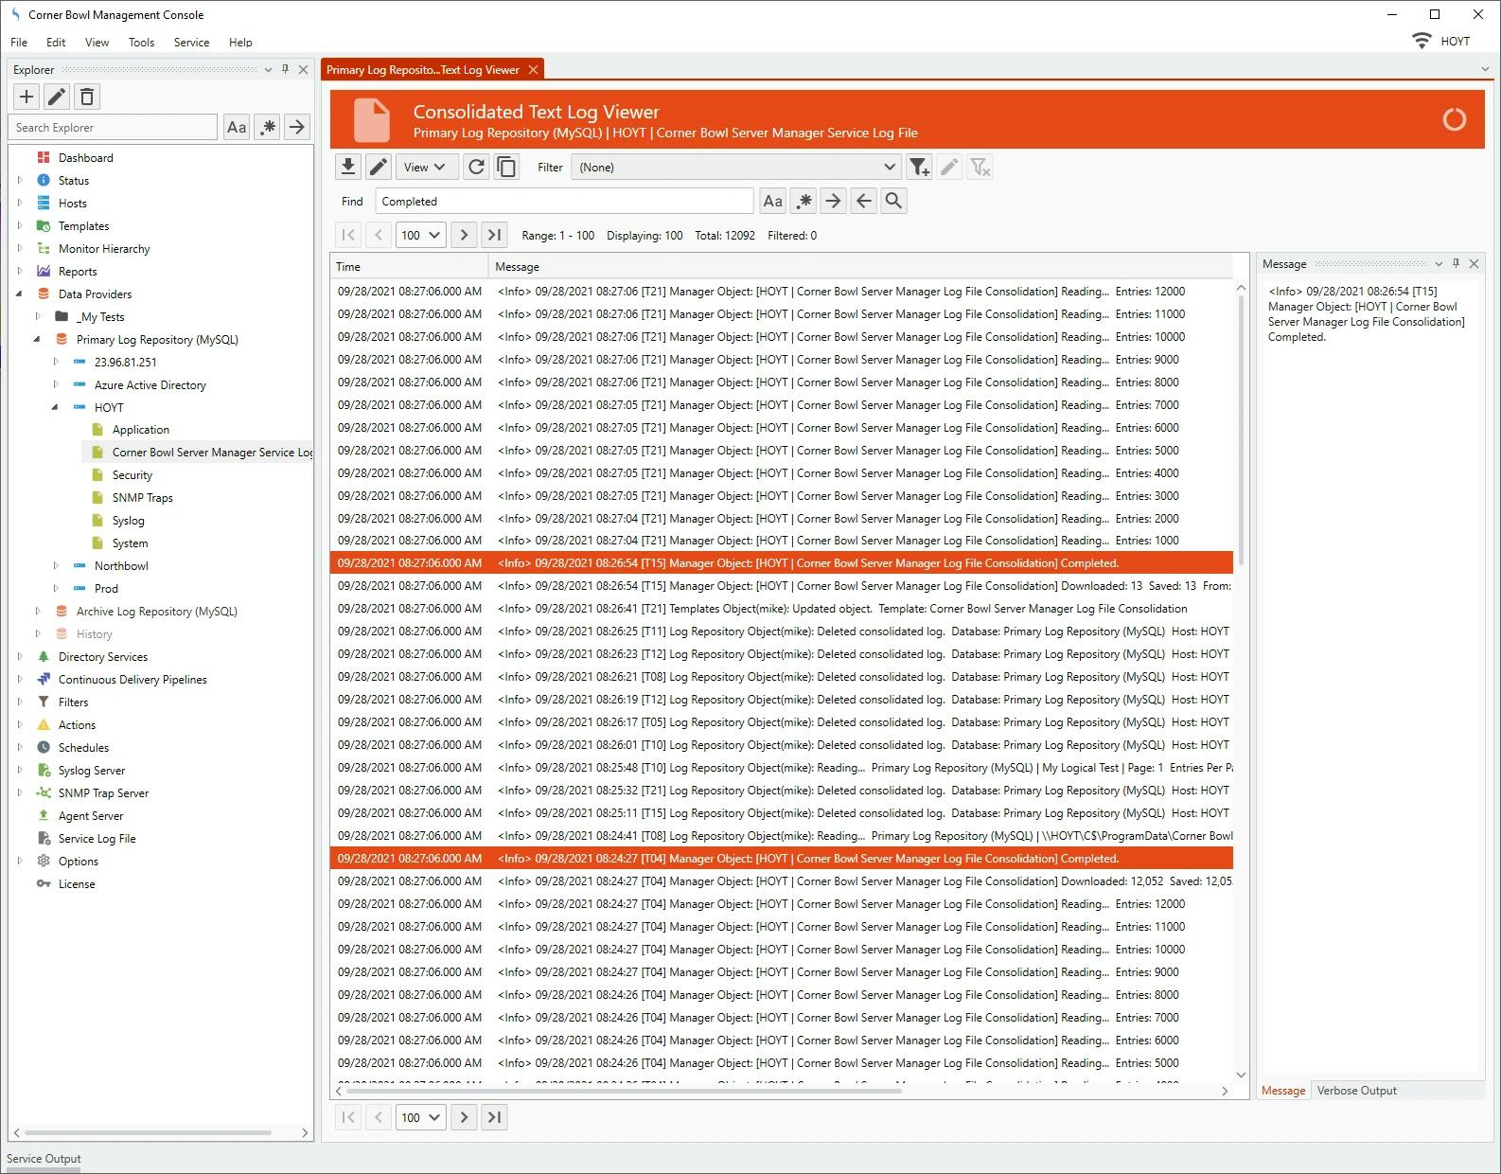Screen dimensions: 1501x1174
Task: Pin the Explorer panel
Action: [x=285, y=69]
